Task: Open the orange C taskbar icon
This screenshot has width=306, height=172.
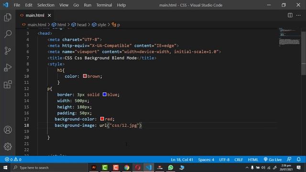Action: [116, 168]
